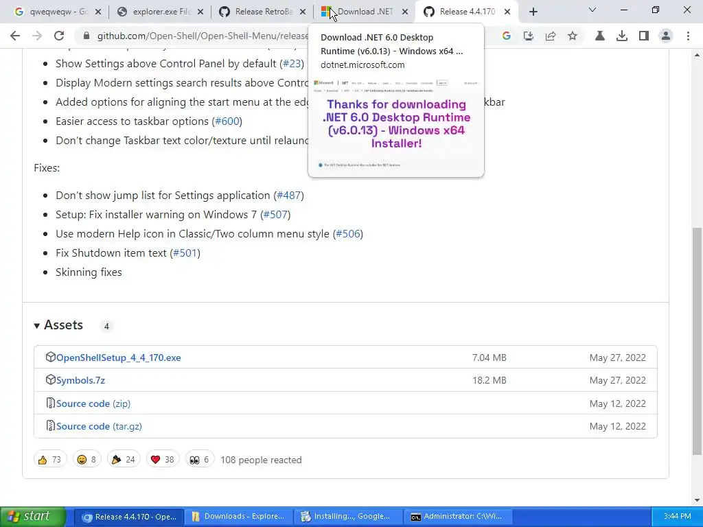The image size is (703, 527).
Task: Open the Chrome three-dot menu
Action: [x=688, y=36]
